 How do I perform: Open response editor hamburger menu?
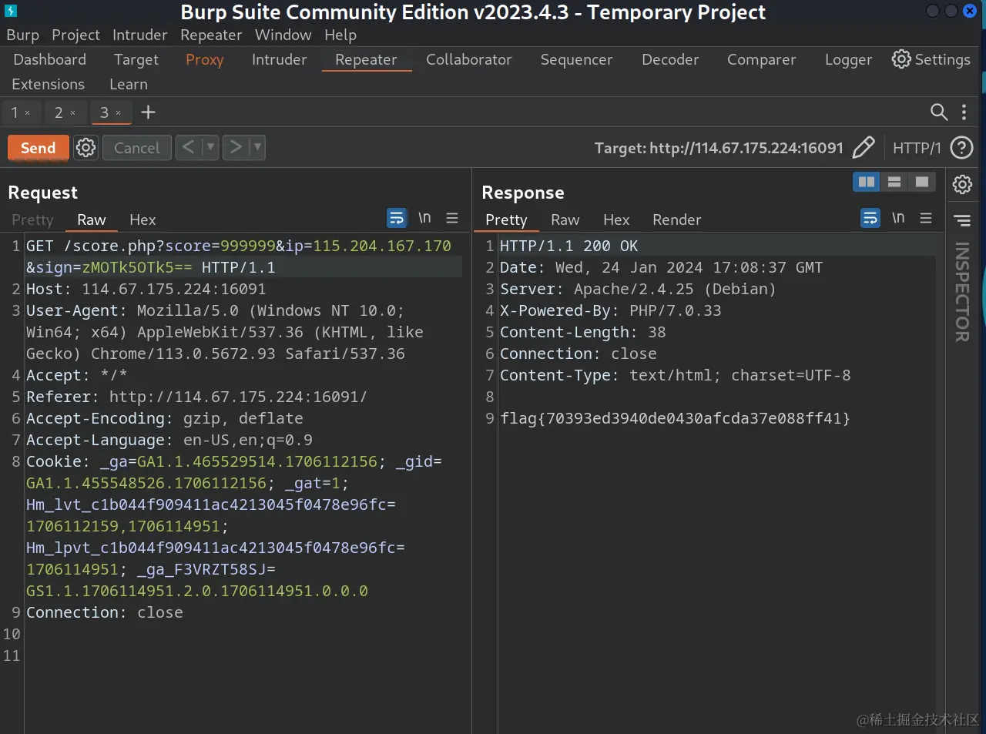click(926, 219)
